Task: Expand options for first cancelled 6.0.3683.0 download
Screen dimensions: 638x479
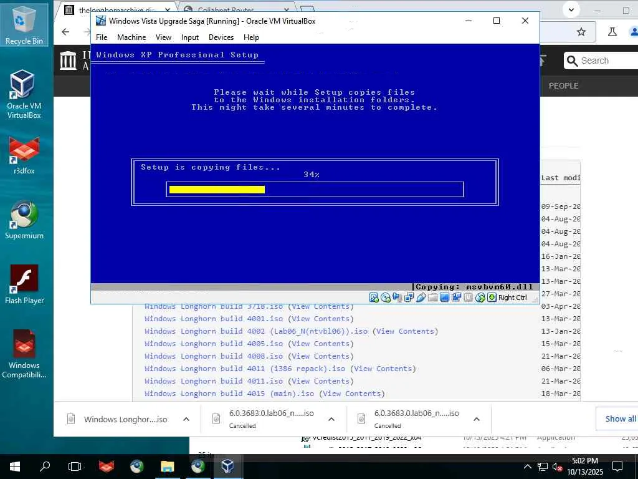Action: point(331,419)
